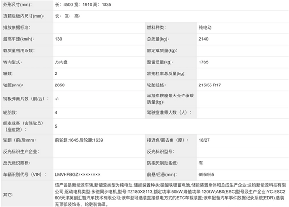Click the 额定载质量(kg) label
Screen dimensions: 289x207
(162, 50)
